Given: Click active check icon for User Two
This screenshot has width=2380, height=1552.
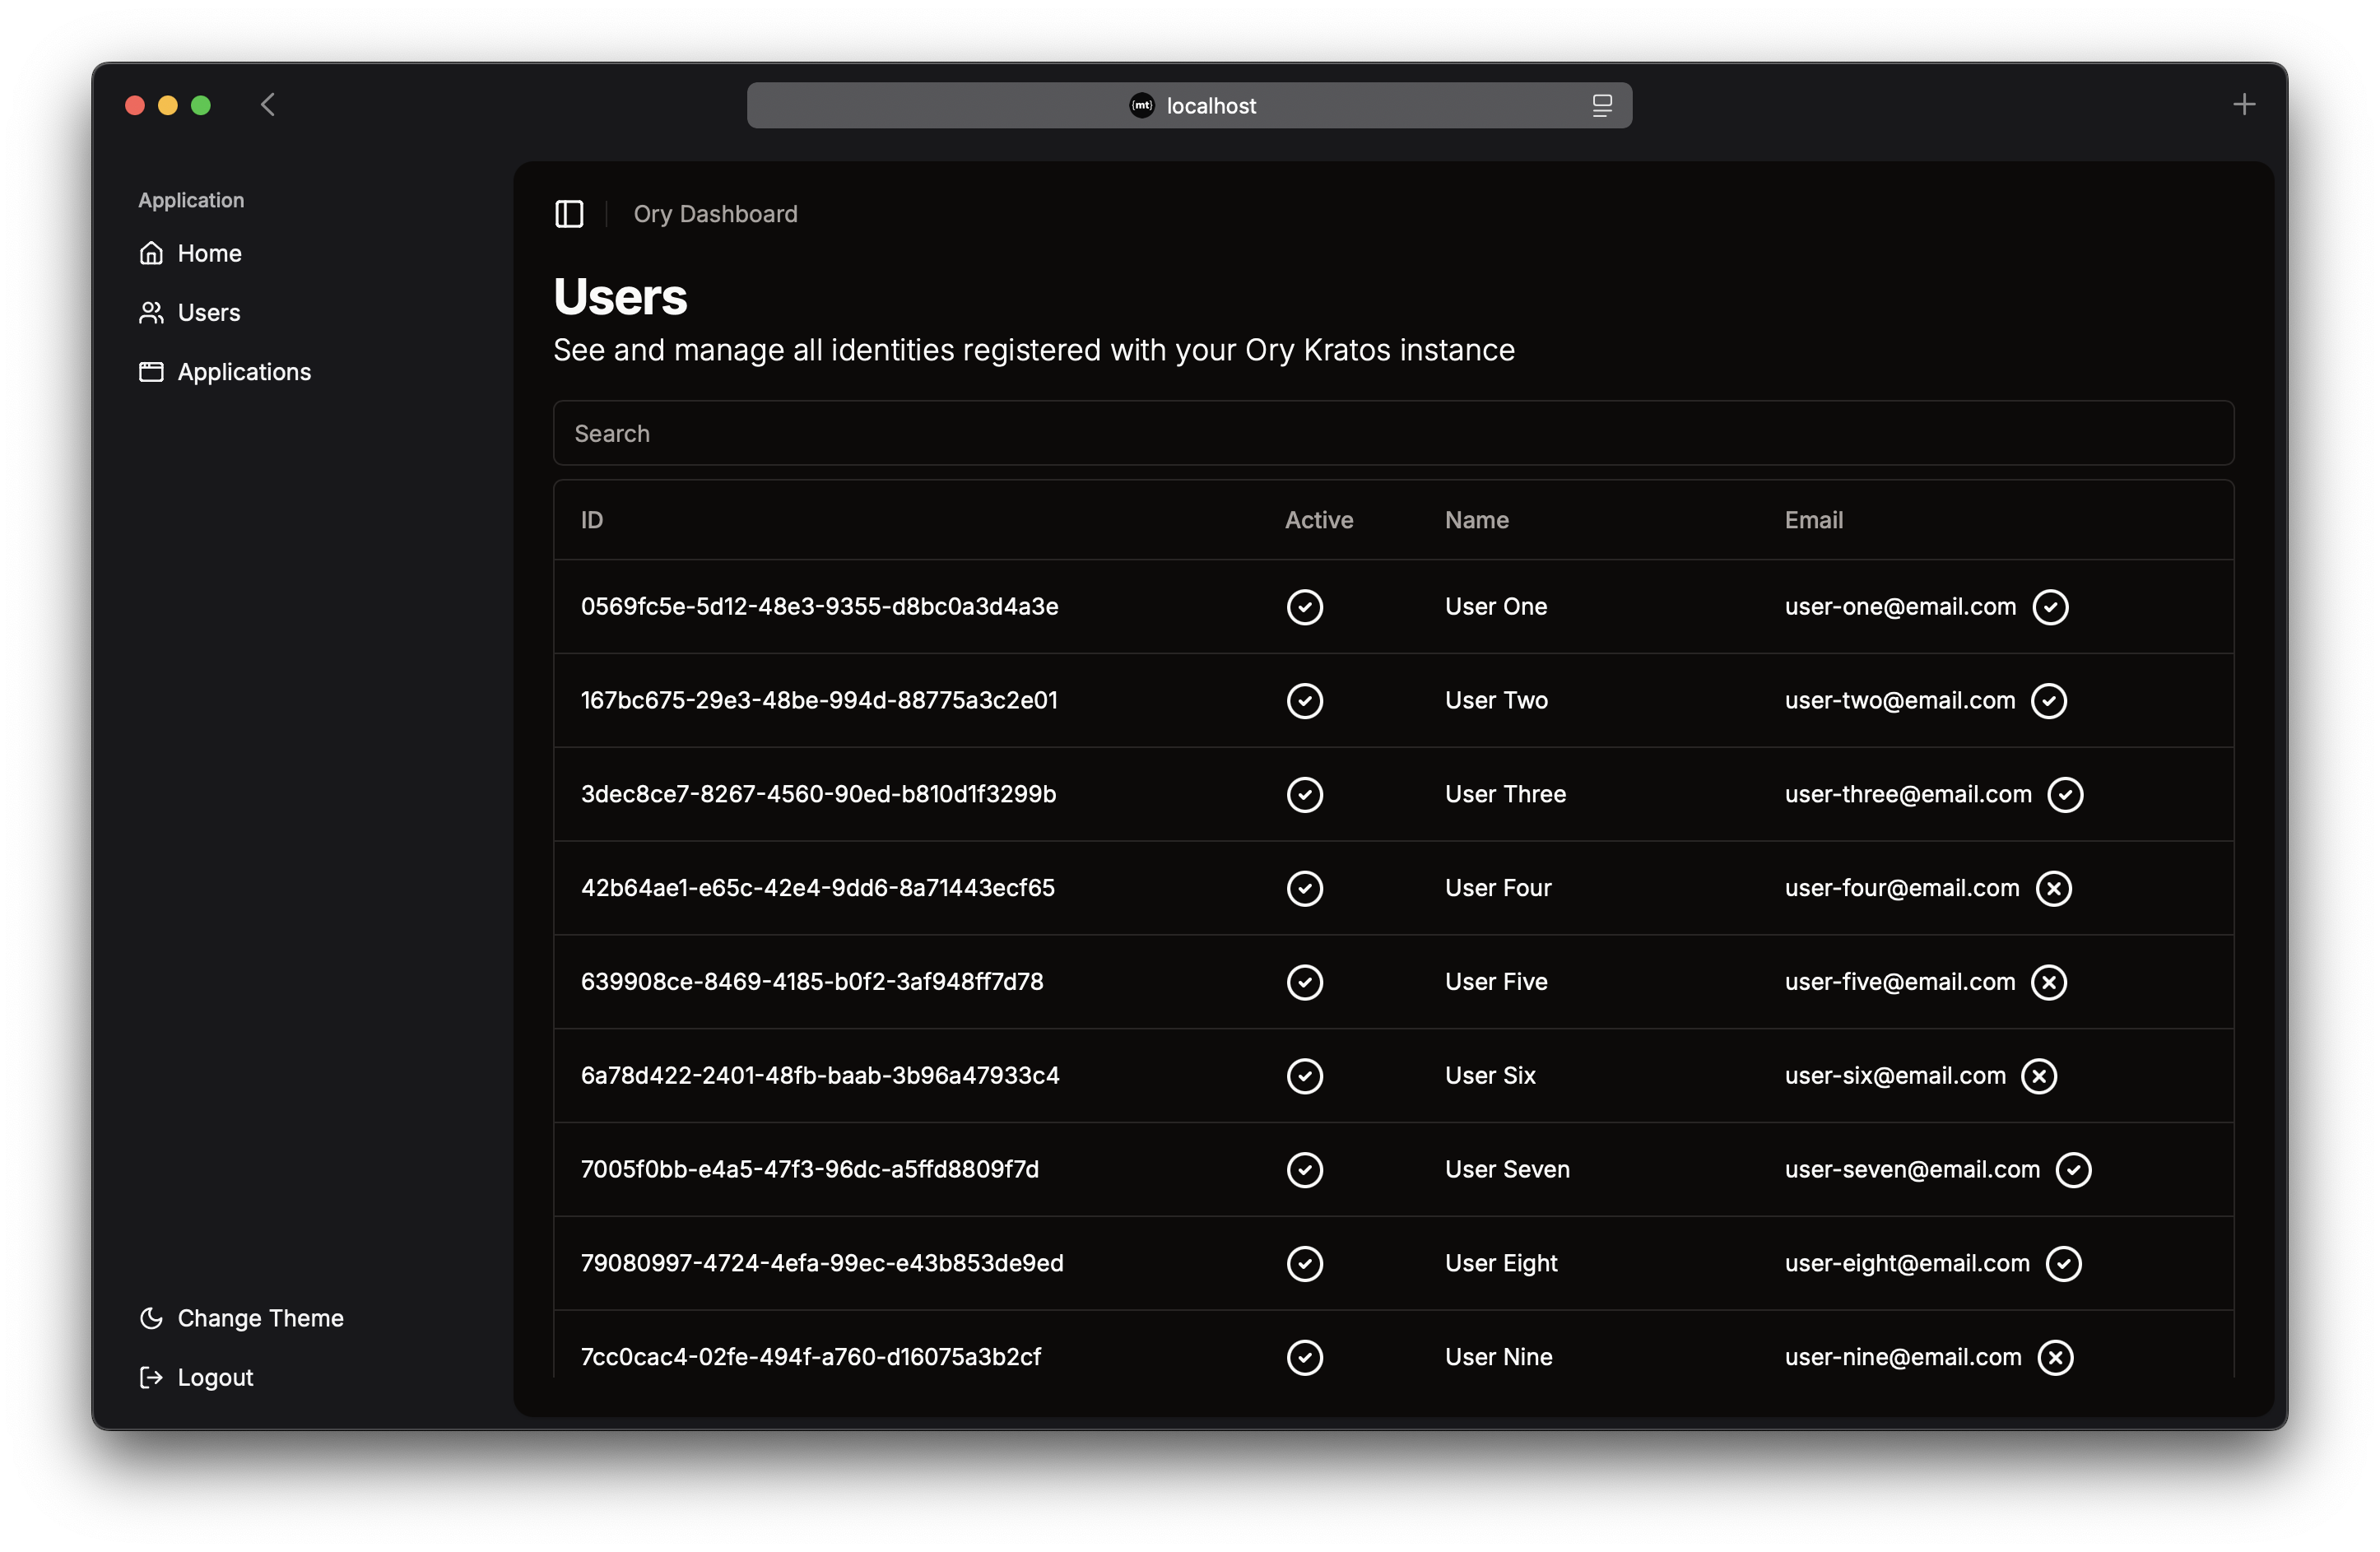Looking at the screenshot, I should (1305, 701).
